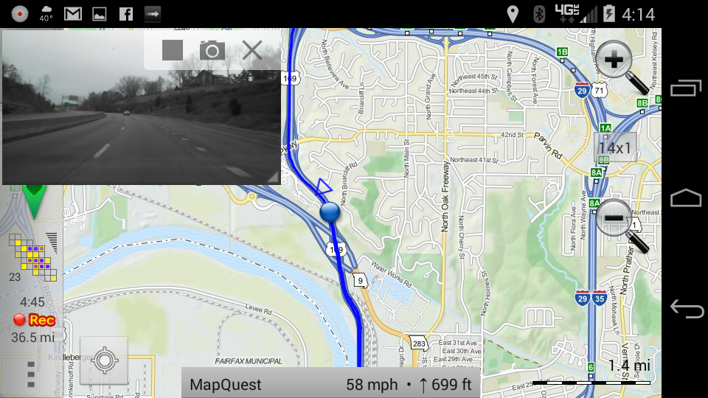Tap the blue GPS position marker
The image size is (708, 398).
[330, 212]
